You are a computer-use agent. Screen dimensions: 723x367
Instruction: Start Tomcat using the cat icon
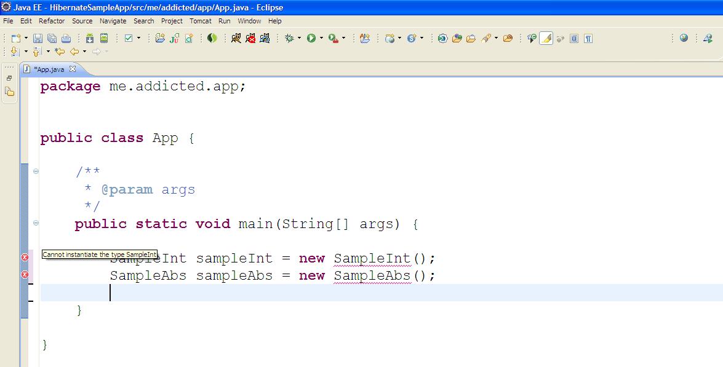(x=236, y=39)
